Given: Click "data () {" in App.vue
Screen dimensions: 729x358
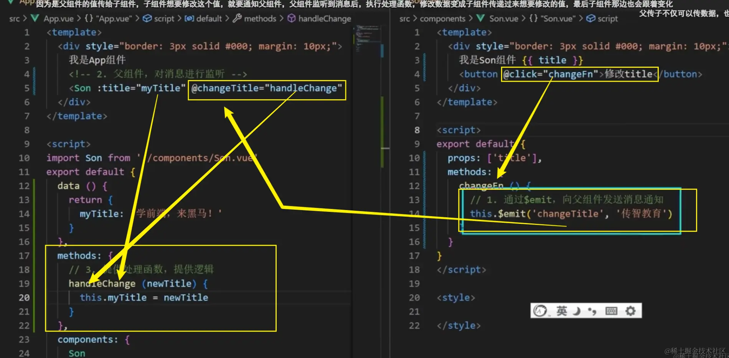Looking at the screenshot, I should click(82, 186).
